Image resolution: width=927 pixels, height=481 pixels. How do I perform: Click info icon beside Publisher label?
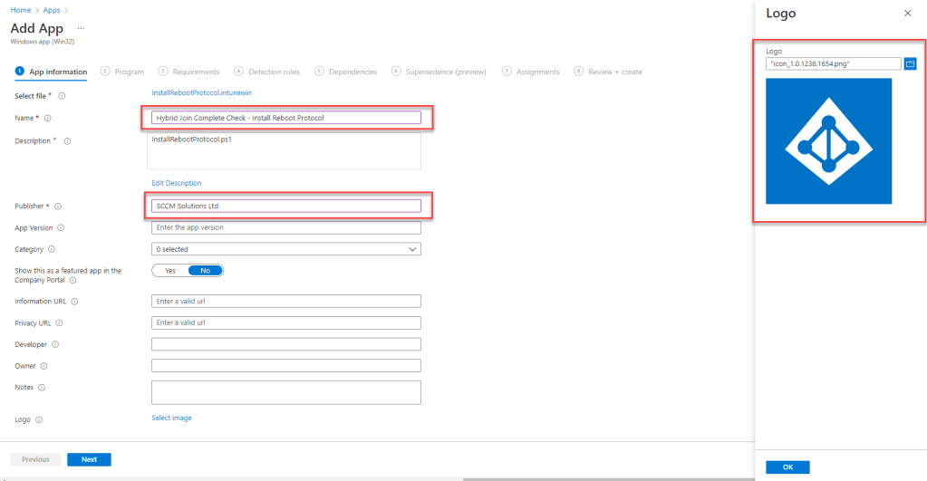coord(59,207)
